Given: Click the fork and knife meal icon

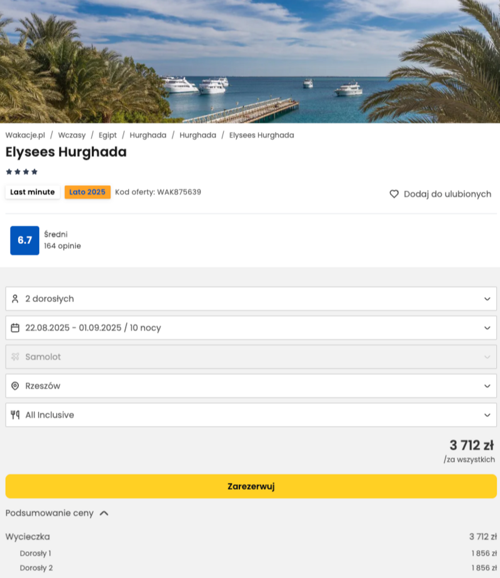Looking at the screenshot, I should pyautogui.click(x=16, y=415).
